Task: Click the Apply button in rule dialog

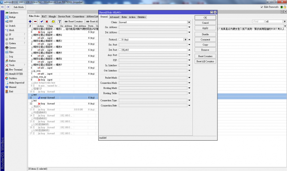Action: click(x=205, y=28)
